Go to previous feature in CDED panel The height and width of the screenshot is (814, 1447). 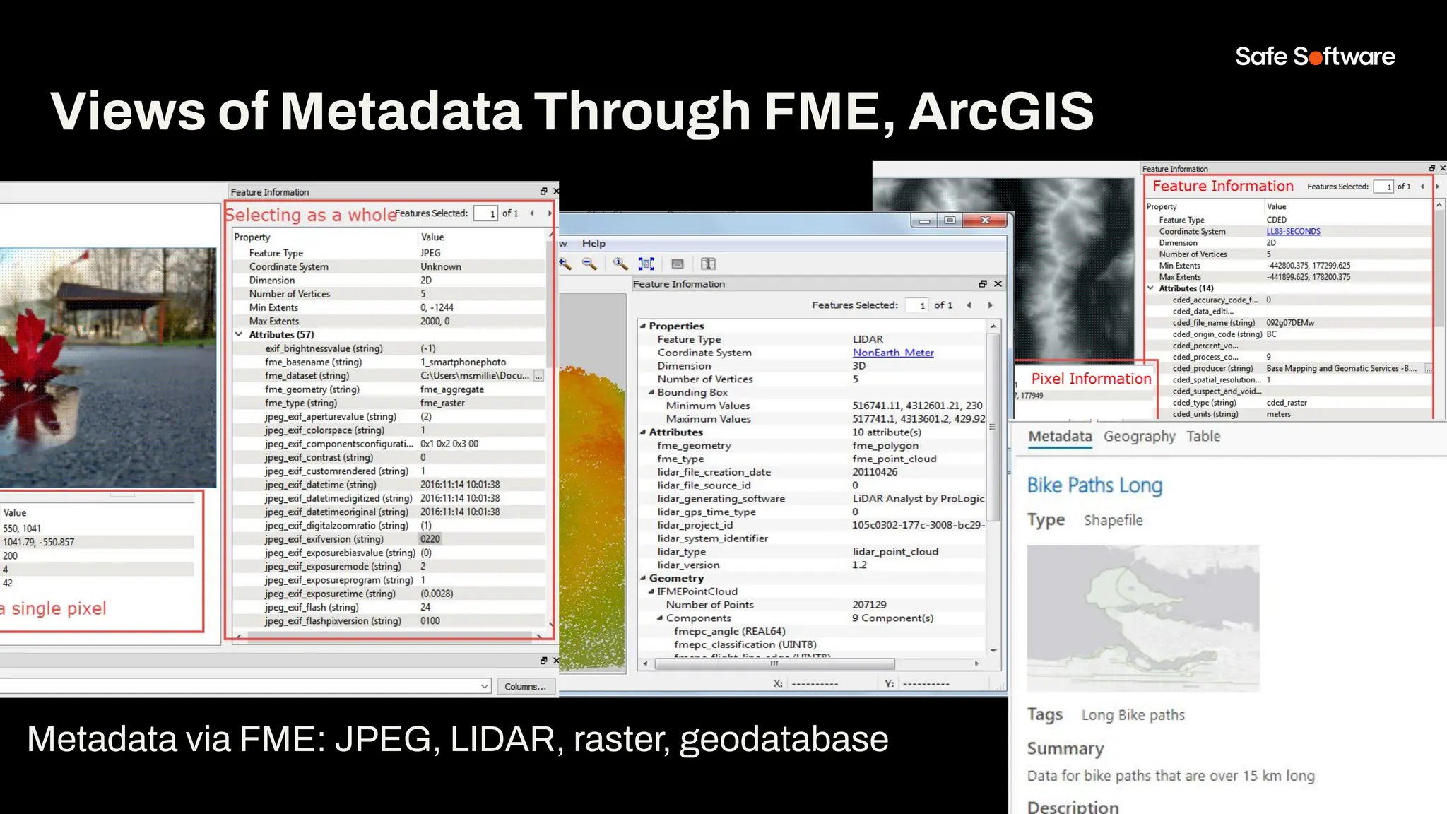coord(1422,187)
